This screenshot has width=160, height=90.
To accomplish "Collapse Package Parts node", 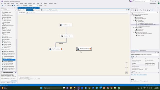I will coord(133,28).
